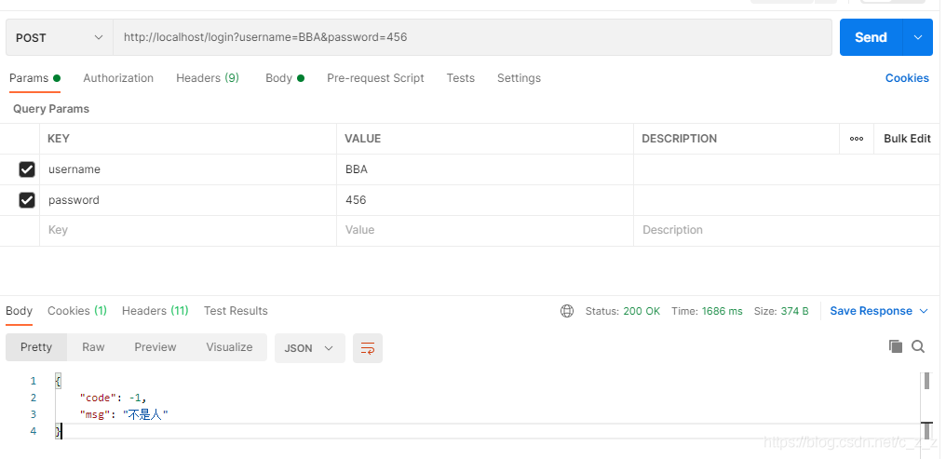Open the Pre-request Script tab

375,78
